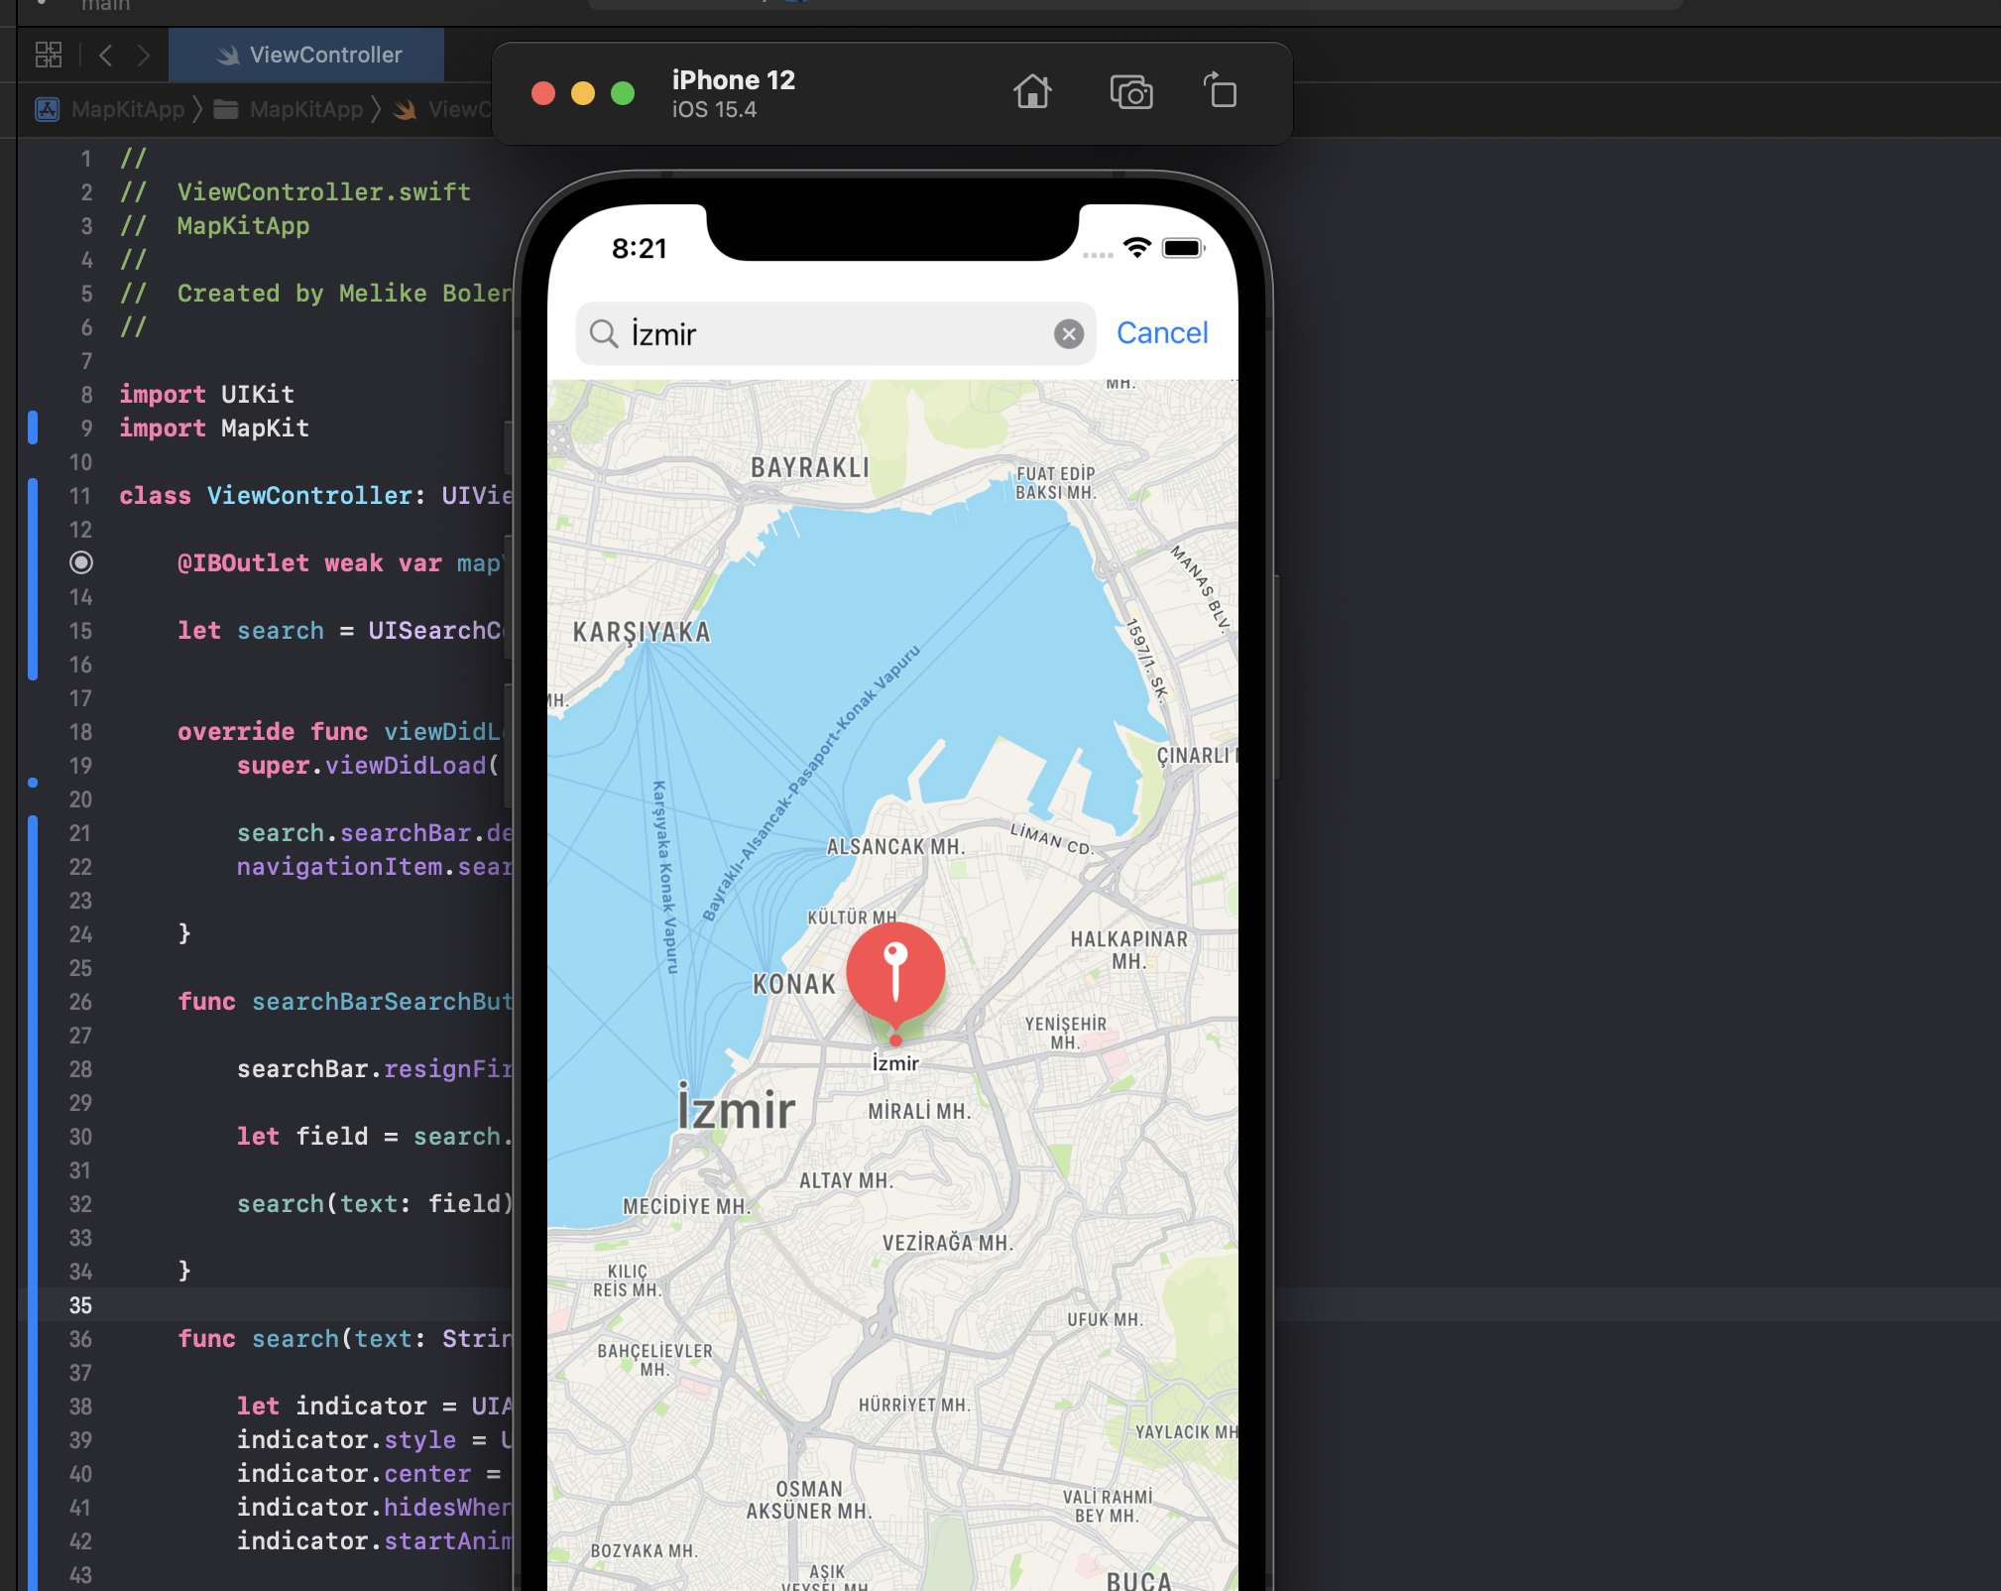Close the iPhone 12 simulator window
Screen dimensions: 2001x1591
[x=543, y=93]
